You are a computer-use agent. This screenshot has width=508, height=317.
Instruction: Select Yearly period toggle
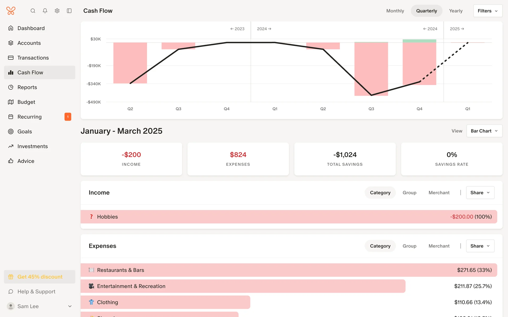[x=456, y=11]
